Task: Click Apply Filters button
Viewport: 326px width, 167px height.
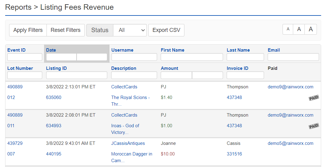Action: point(28,30)
